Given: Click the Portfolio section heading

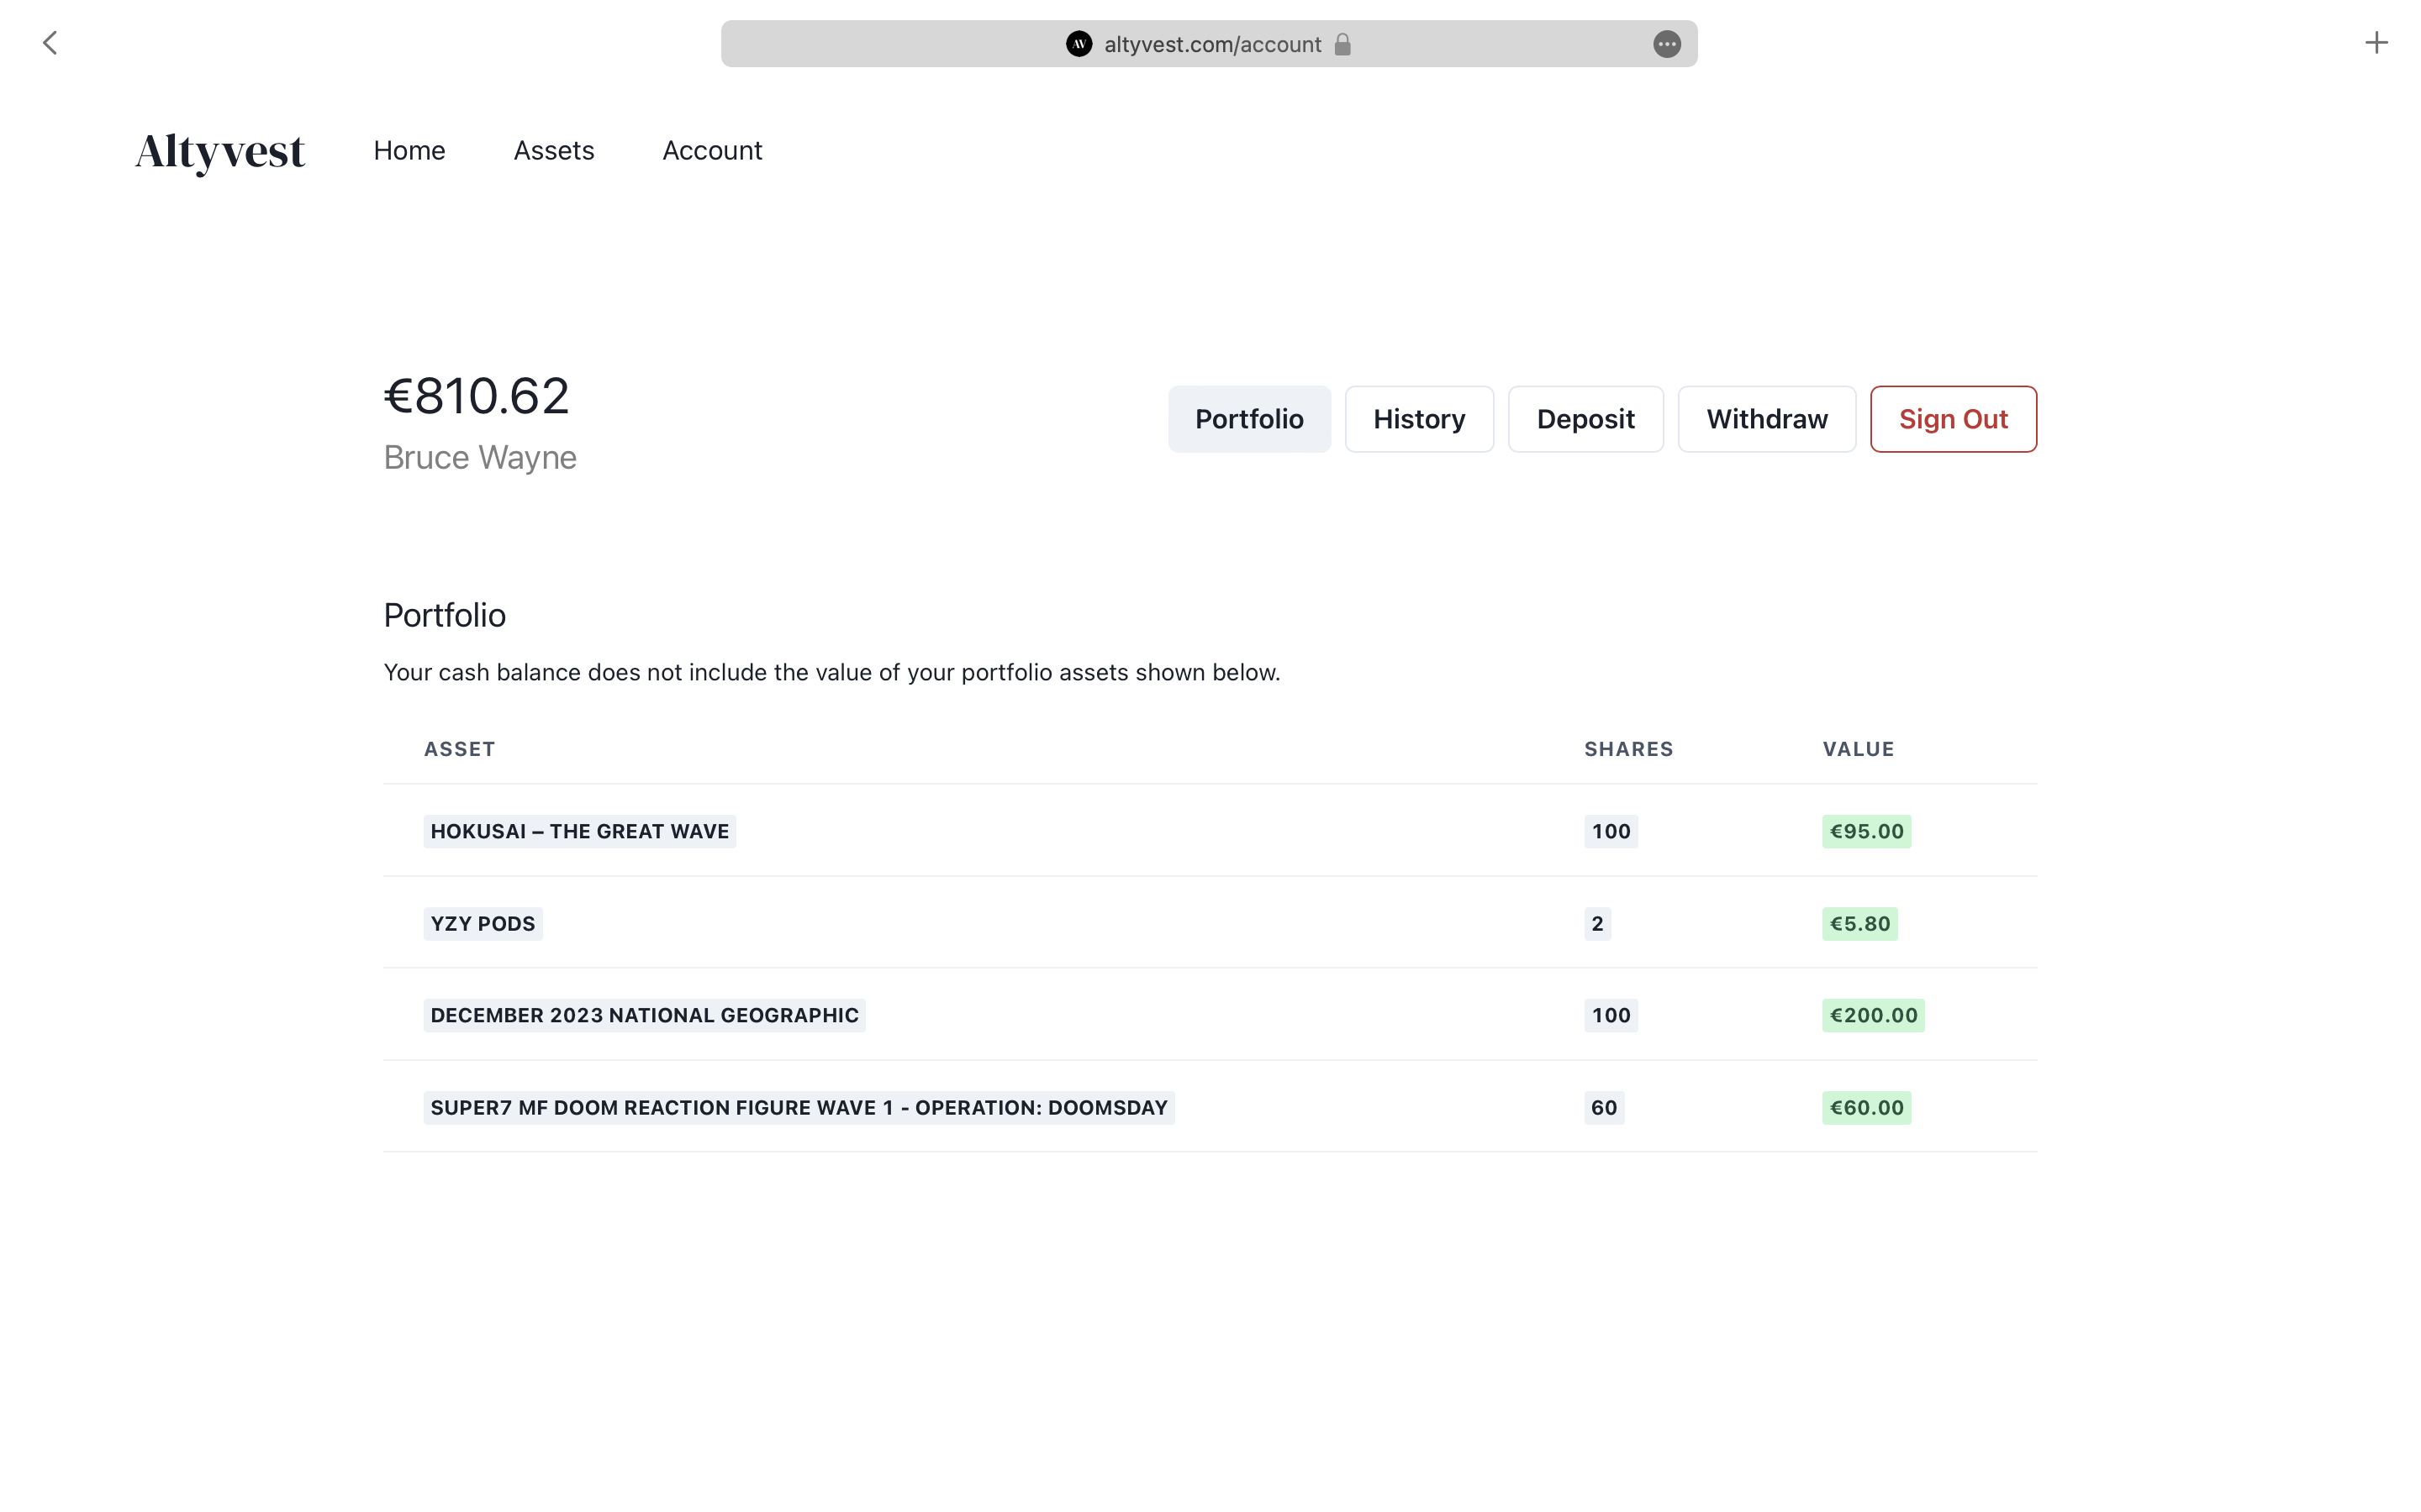Looking at the screenshot, I should 444,615.
